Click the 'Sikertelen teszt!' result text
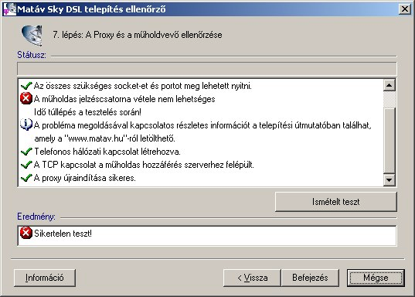This screenshot has width=415, height=297. 63,234
